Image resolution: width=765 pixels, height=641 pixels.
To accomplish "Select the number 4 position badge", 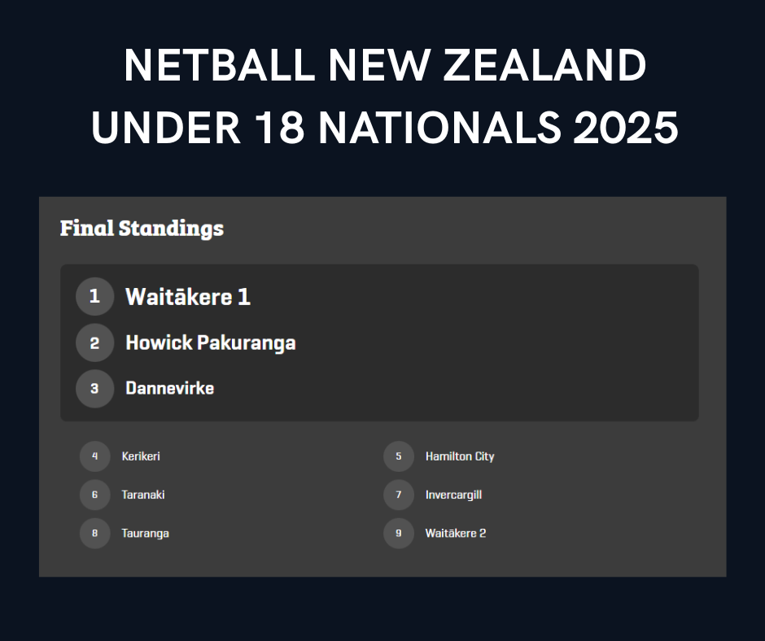I will point(94,456).
